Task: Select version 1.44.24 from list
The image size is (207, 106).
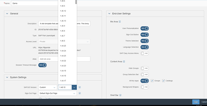Action: pyautogui.click(x=67, y=51)
